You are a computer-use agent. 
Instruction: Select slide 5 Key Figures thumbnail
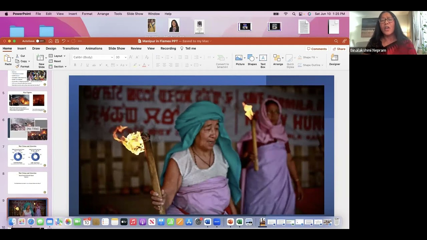click(x=27, y=102)
